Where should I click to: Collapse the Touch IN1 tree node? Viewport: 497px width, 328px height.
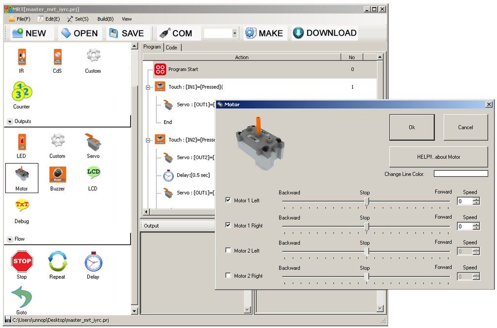click(x=148, y=87)
